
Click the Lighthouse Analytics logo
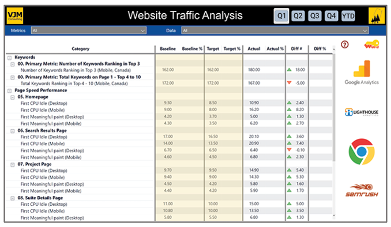362,112
